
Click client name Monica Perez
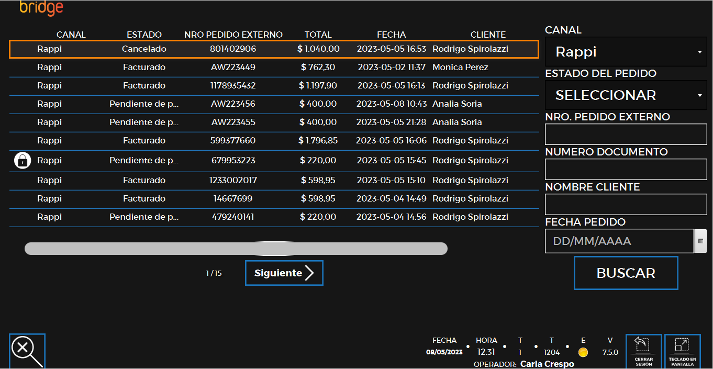point(460,67)
